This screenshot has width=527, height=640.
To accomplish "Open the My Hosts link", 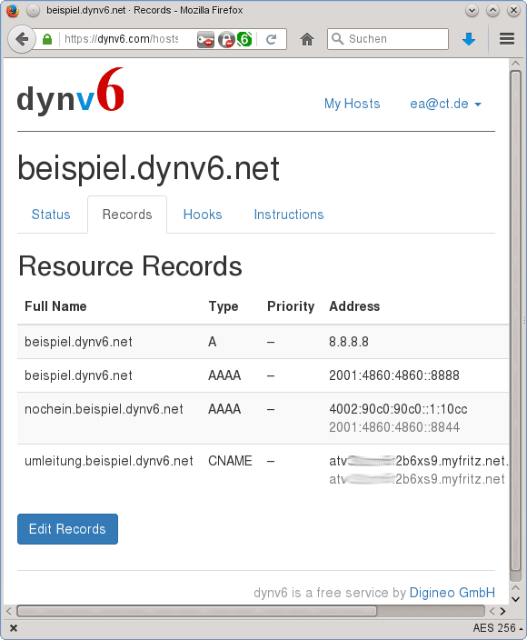I will (352, 104).
